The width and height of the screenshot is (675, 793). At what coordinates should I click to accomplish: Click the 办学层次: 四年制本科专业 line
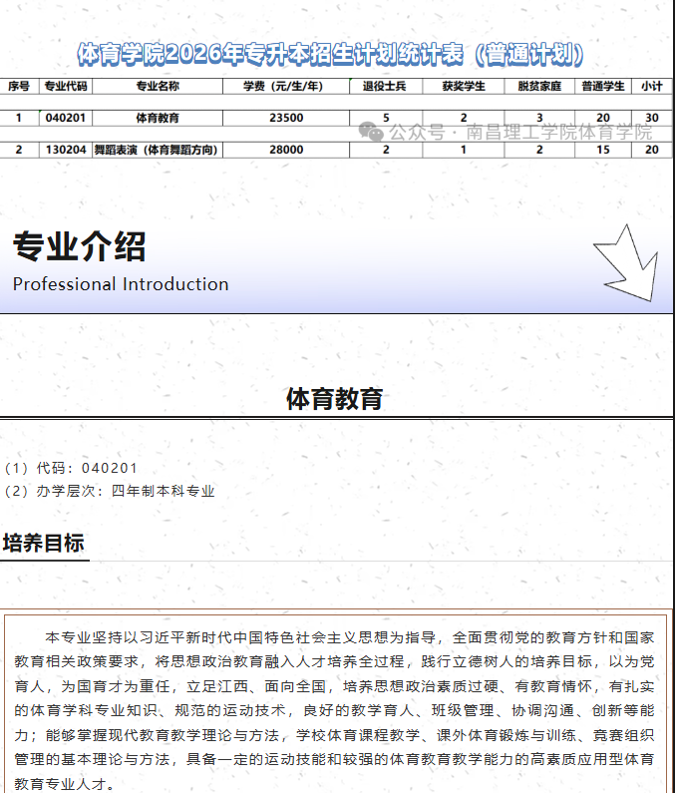point(110,491)
